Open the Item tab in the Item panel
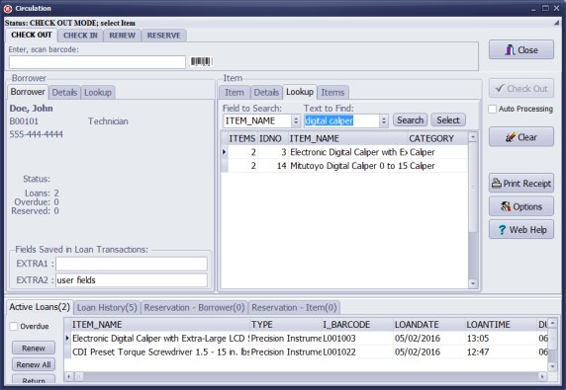The height and width of the screenshot is (390, 566). point(235,93)
